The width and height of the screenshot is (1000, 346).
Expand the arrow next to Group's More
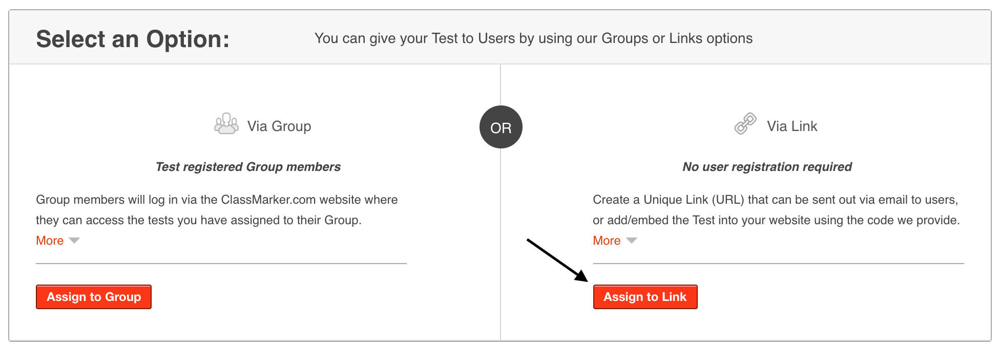click(x=74, y=241)
